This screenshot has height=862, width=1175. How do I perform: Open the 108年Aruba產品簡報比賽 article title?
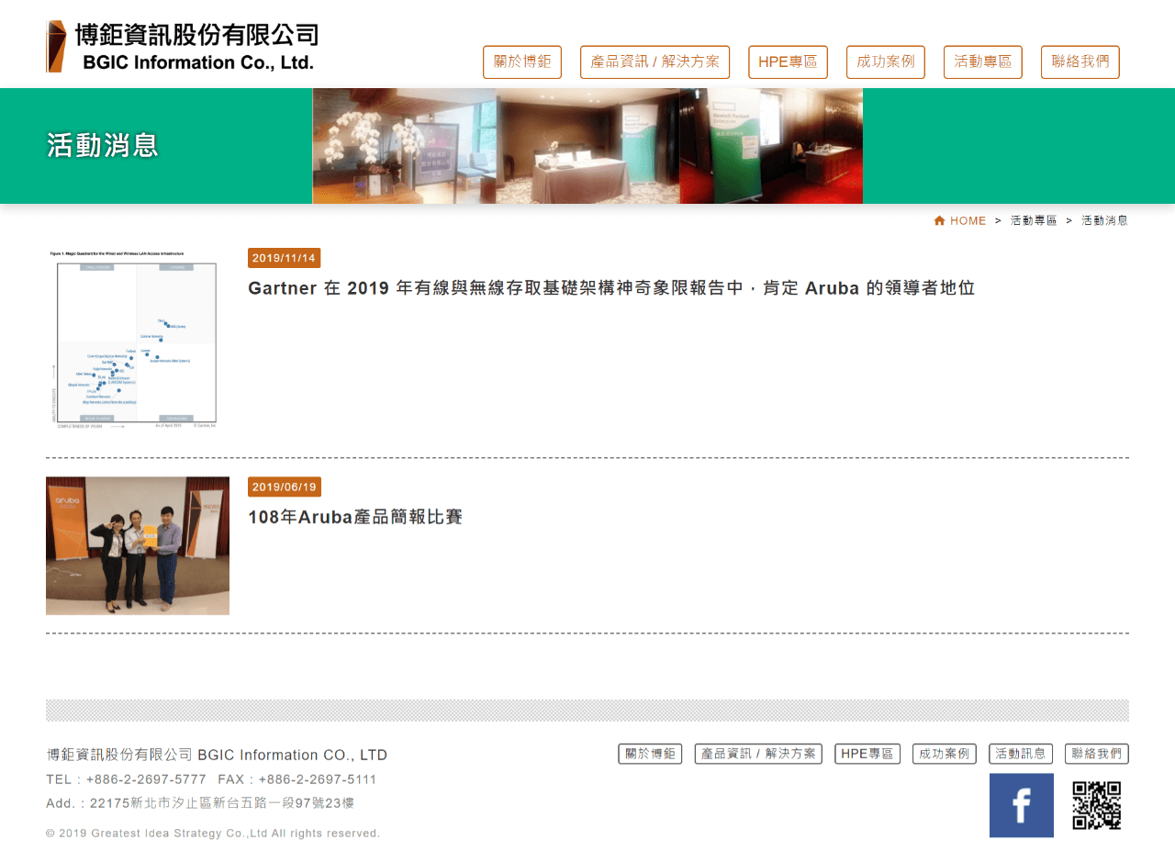tap(355, 517)
